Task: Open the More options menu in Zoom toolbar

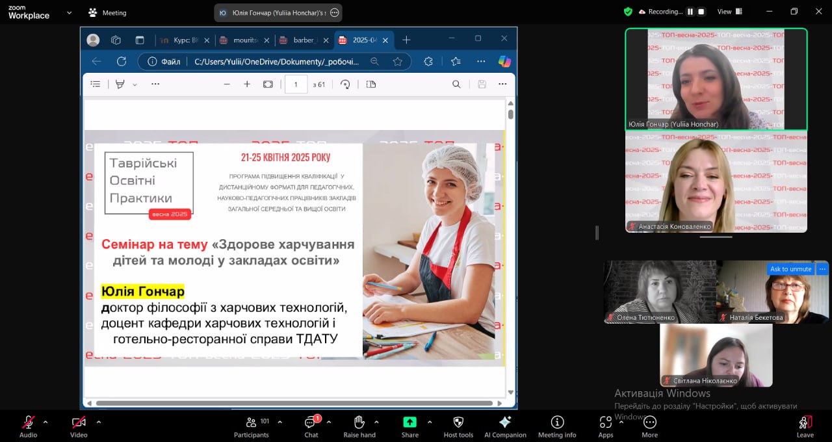Action: point(649,426)
